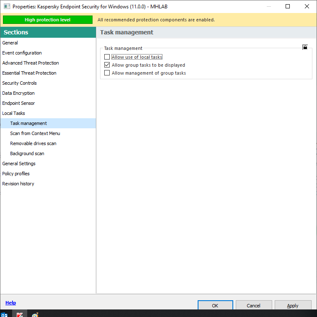The width and height of the screenshot is (317, 317).
Task: Enable Allow use of local tasks
Action: tap(107, 57)
